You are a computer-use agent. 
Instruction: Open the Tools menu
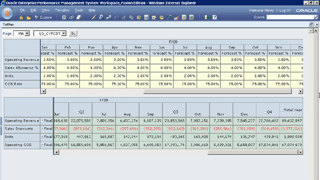tap(79, 10)
